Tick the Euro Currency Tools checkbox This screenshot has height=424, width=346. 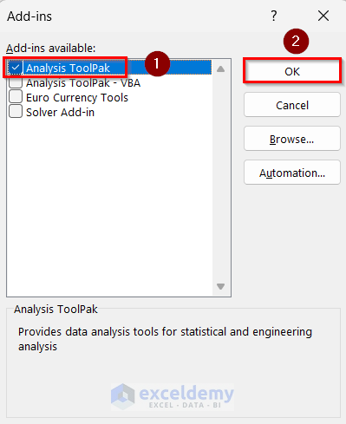pyautogui.click(x=16, y=96)
